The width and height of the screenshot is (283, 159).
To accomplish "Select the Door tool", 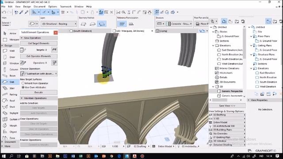I will point(11,57).
